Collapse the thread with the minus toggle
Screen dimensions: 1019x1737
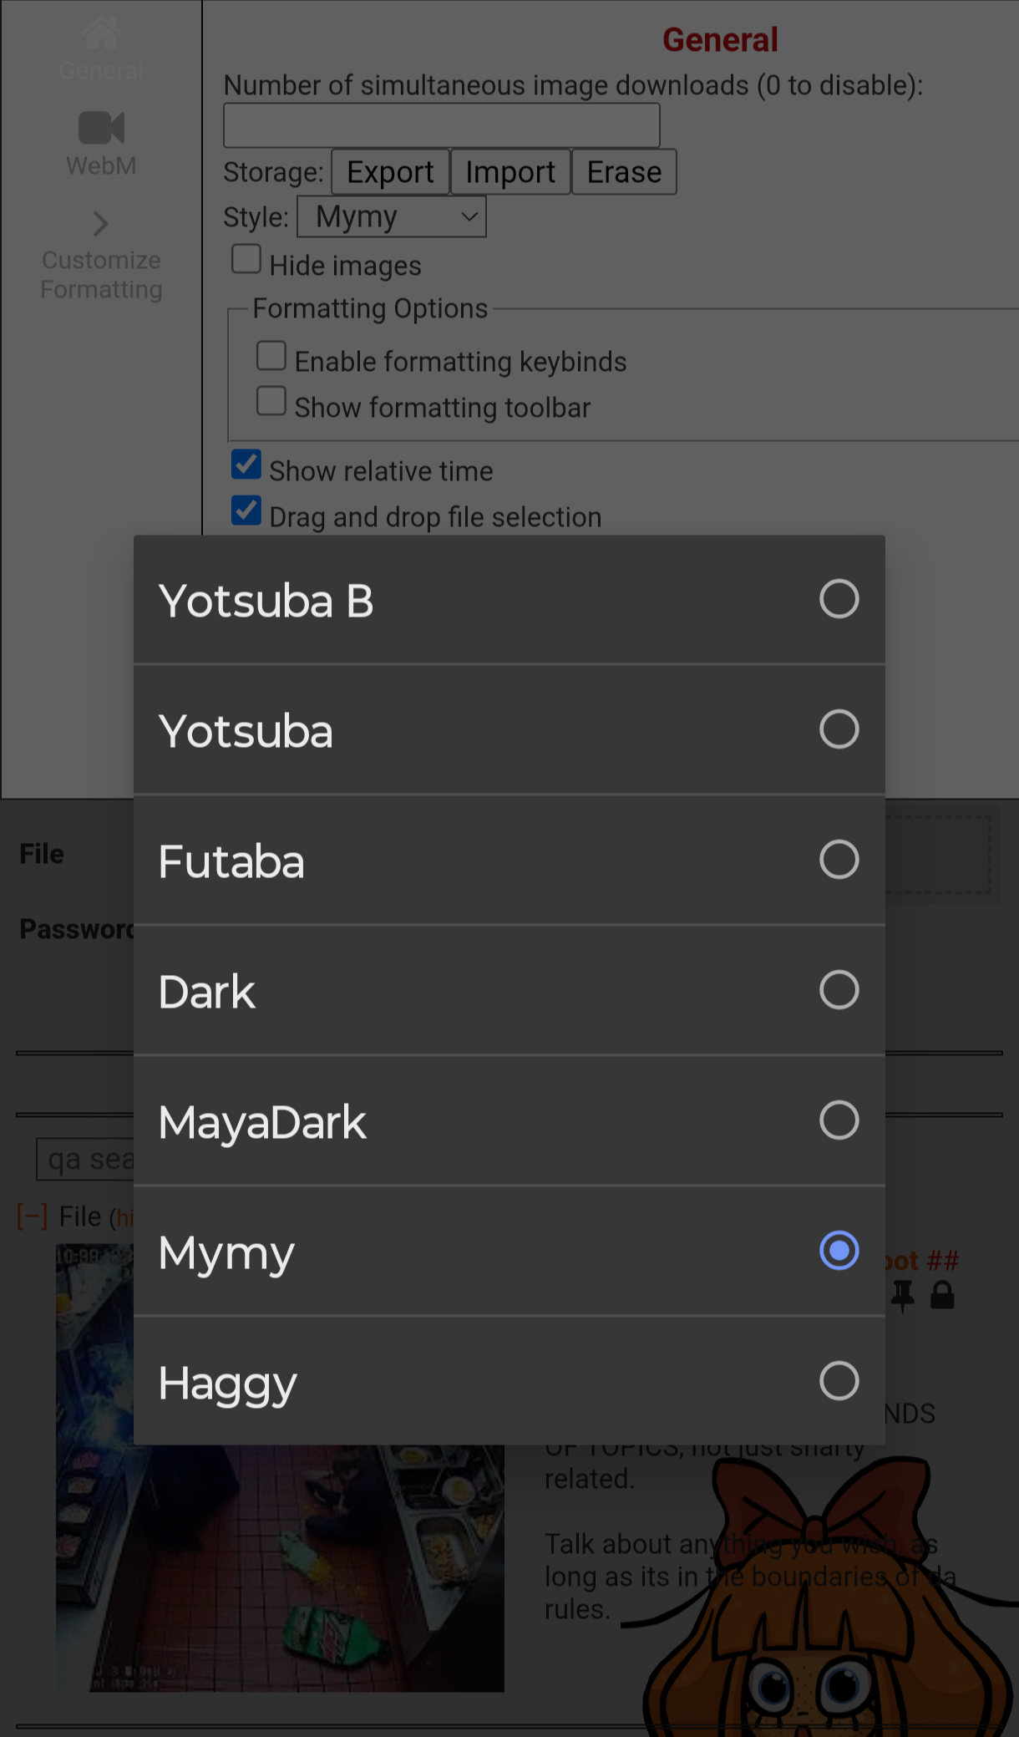(x=33, y=1216)
